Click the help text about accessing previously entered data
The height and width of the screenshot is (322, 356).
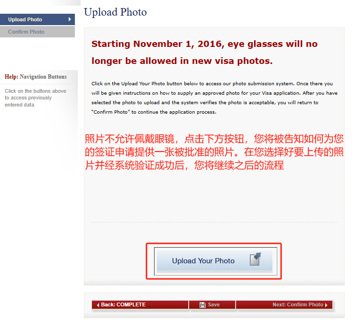[36, 98]
